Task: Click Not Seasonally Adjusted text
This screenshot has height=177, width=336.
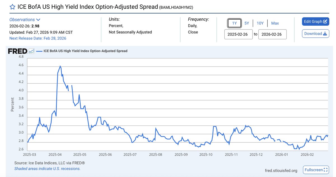Action: (x=130, y=32)
